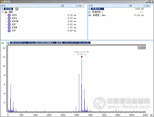Collapse the bearing tree node
Image resolution: width=154 pixels, height=117 pixels.
pyautogui.click(x=2, y=12)
